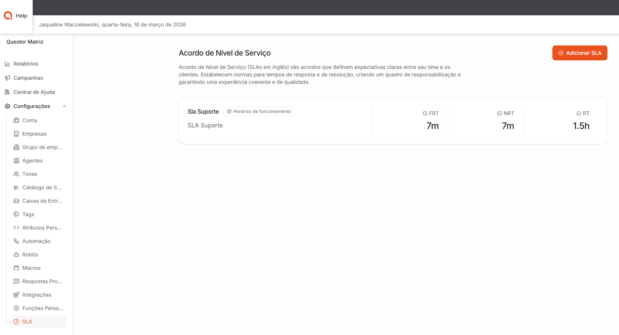Click the RT info icon
The height and width of the screenshot is (335, 619).
pos(579,113)
